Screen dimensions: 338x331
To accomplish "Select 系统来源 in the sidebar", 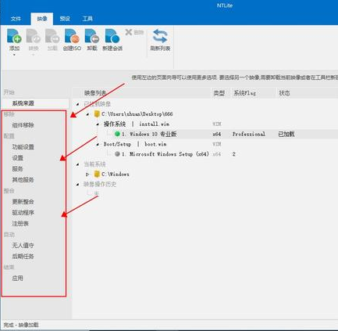I will tap(35, 103).
